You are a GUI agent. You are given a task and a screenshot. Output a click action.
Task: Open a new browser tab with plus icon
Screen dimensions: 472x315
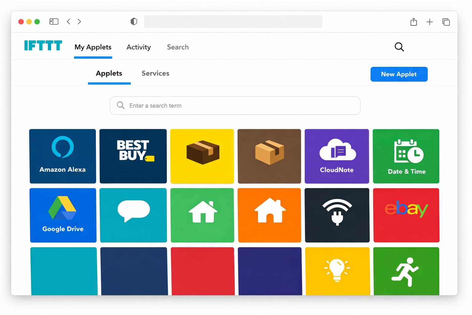click(430, 22)
